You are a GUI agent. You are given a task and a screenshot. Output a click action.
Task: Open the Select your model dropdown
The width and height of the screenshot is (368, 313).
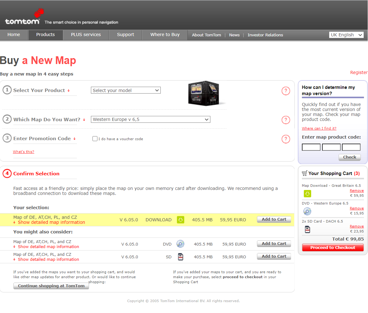[x=126, y=90]
